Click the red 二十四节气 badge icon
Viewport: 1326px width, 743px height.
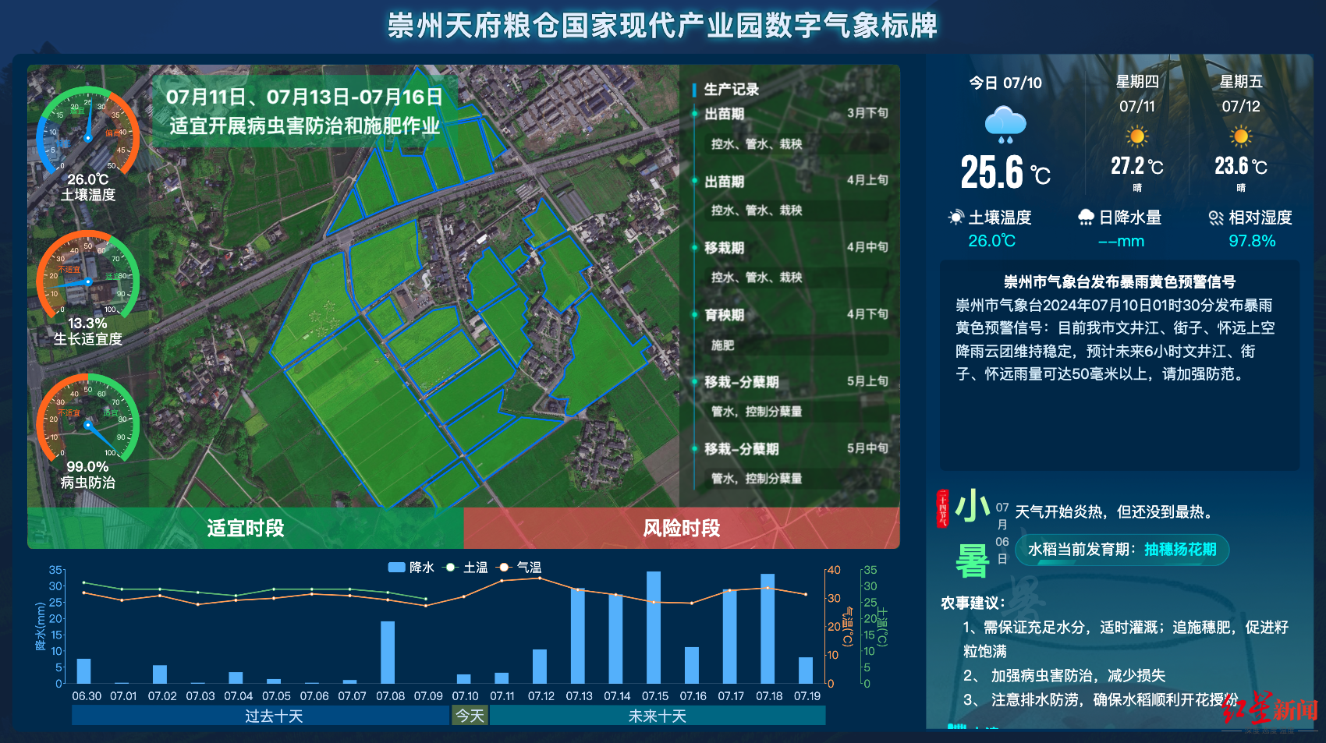(942, 508)
